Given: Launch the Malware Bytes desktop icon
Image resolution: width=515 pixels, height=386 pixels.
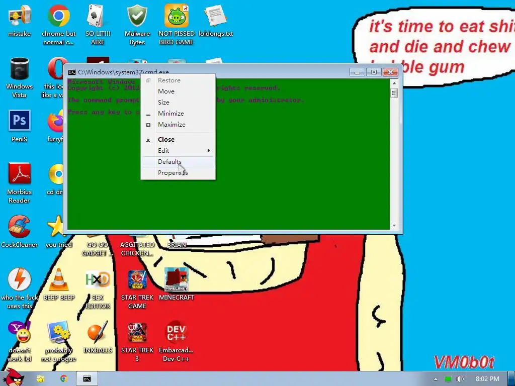Looking at the screenshot, I should pos(137,25).
